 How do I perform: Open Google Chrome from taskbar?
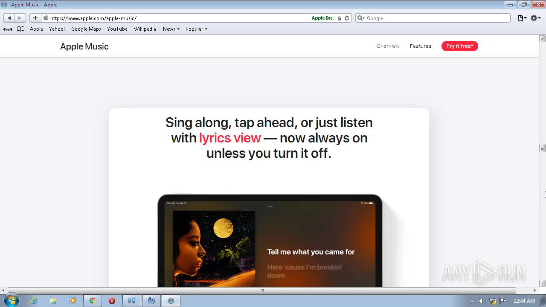[x=92, y=301]
